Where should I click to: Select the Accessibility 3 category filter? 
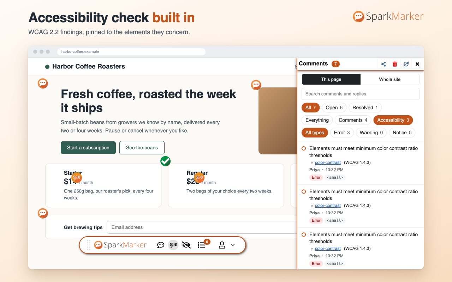click(393, 120)
